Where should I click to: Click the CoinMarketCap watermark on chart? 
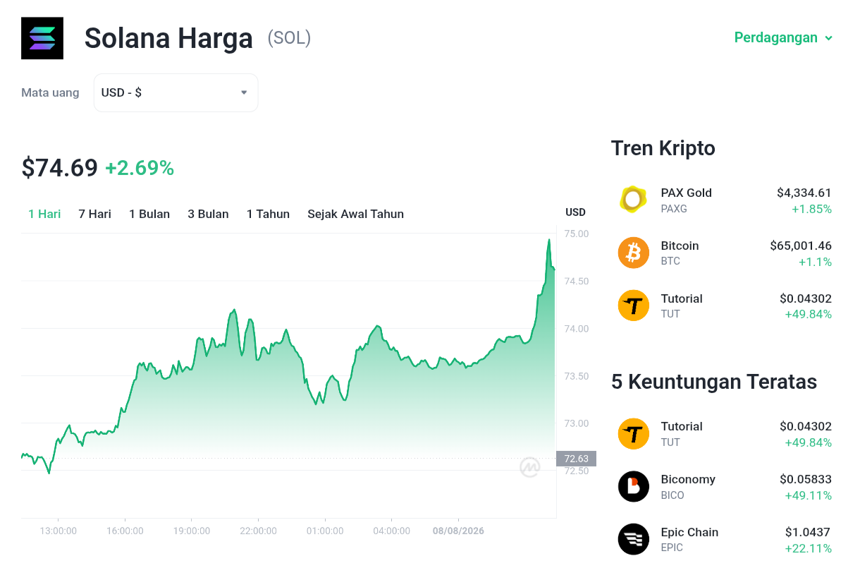pos(530,467)
